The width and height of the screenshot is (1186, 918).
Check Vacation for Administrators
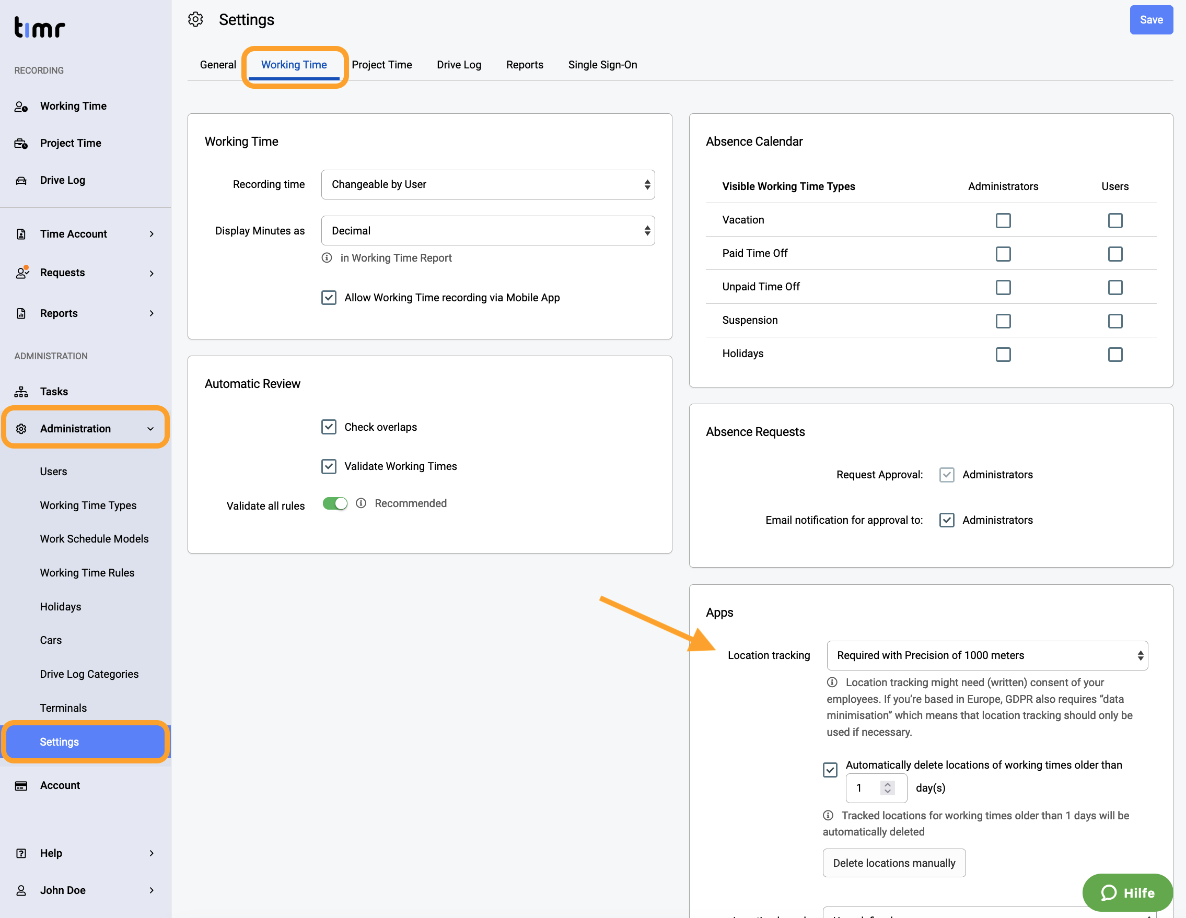click(1003, 220)
